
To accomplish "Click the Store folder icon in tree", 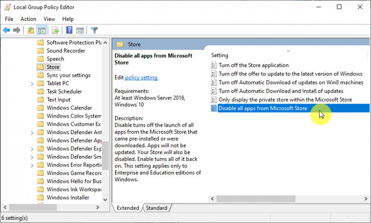I will coord(41,67).
